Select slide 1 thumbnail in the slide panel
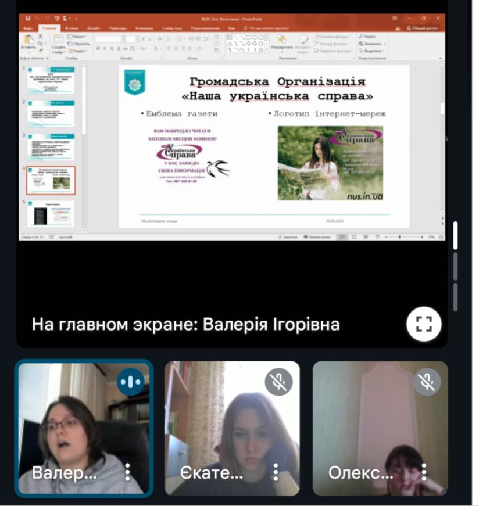This screenshot has width=479, height=506. click(x=51, y=80)
